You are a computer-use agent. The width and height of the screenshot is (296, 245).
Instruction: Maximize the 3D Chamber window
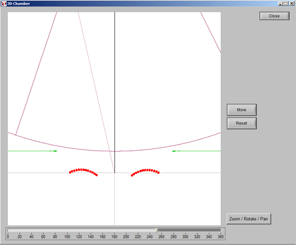click(286, 4)
